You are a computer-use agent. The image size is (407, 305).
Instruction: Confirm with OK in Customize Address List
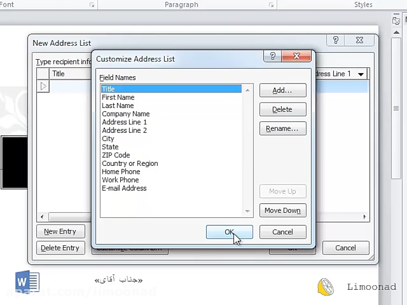point(229,232)
